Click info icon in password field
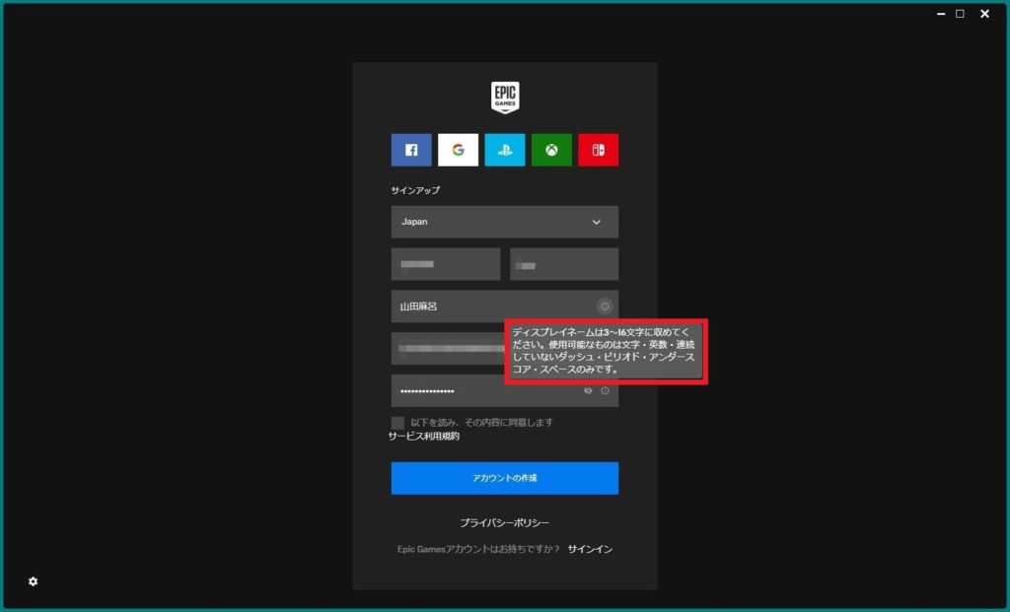 pyautogui.click(x=605, y=390)
